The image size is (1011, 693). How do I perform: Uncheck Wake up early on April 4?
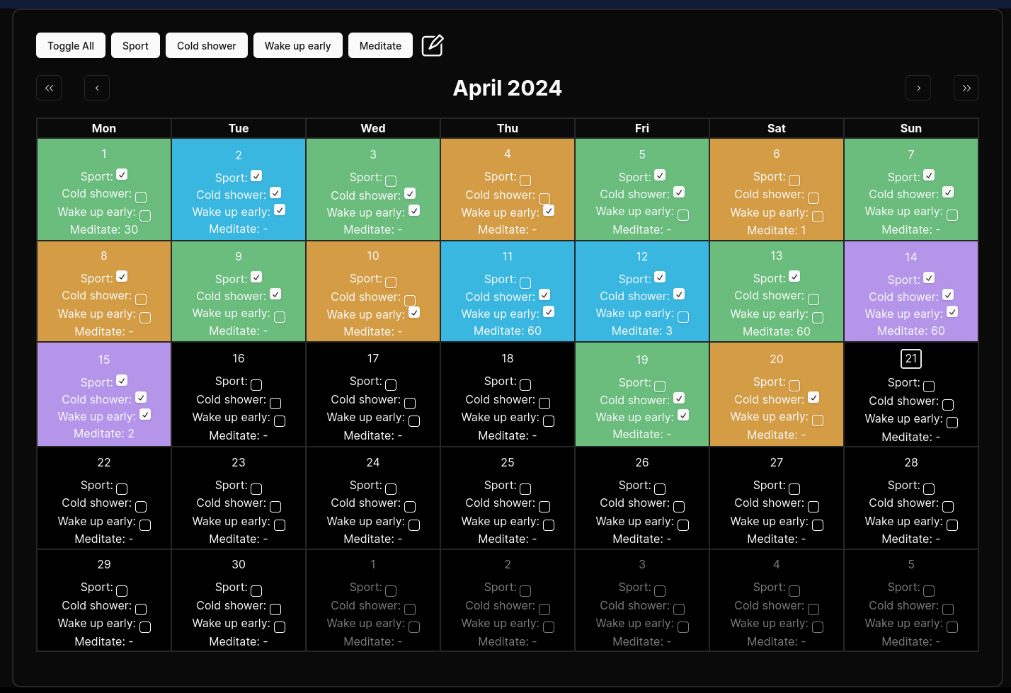click(549, 211)
